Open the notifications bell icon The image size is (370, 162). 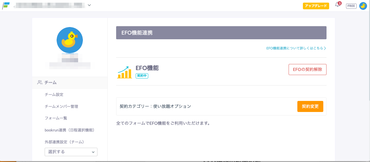338,5
